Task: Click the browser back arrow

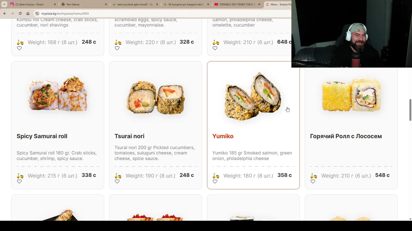Action: coord(5,13)
